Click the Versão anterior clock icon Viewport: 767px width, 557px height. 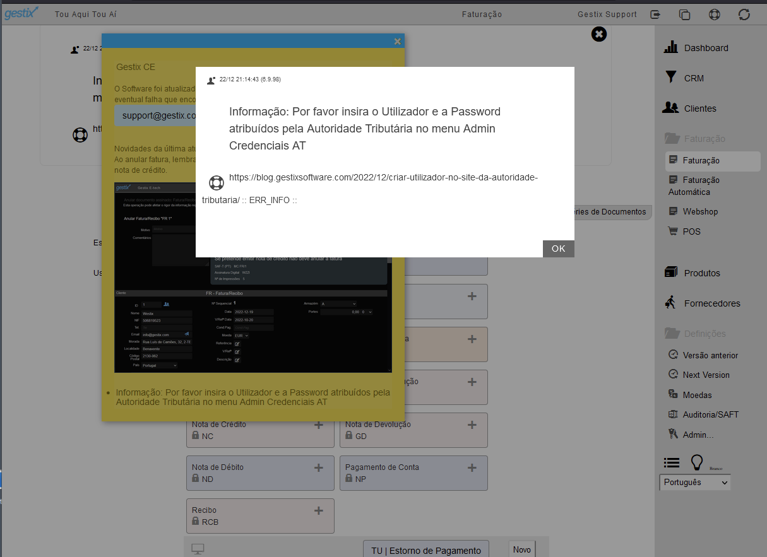(673, 355)
